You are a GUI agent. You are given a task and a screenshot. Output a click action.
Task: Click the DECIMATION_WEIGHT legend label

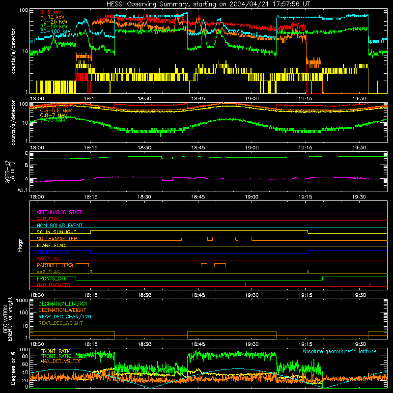[62, 310]
